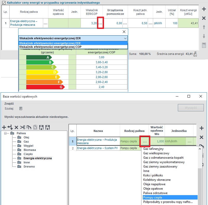Choose the EER option in the dropdown list
The image size is (208, 205).
73,43
